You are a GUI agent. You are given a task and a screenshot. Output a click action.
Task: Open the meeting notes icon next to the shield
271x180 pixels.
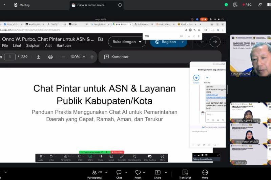coord(235,5)
